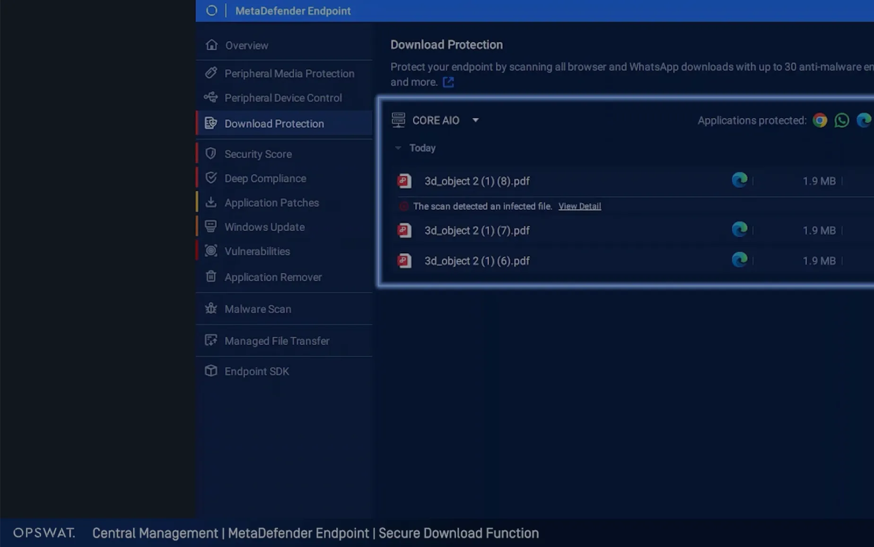Click the 'Applications protected:' label
Image resolution: width=874 pixels, height=547 pixels.
tap(752, 120)
